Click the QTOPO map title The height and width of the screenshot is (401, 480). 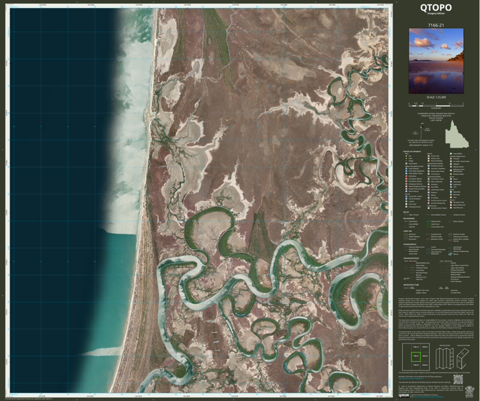coord(436,7)
